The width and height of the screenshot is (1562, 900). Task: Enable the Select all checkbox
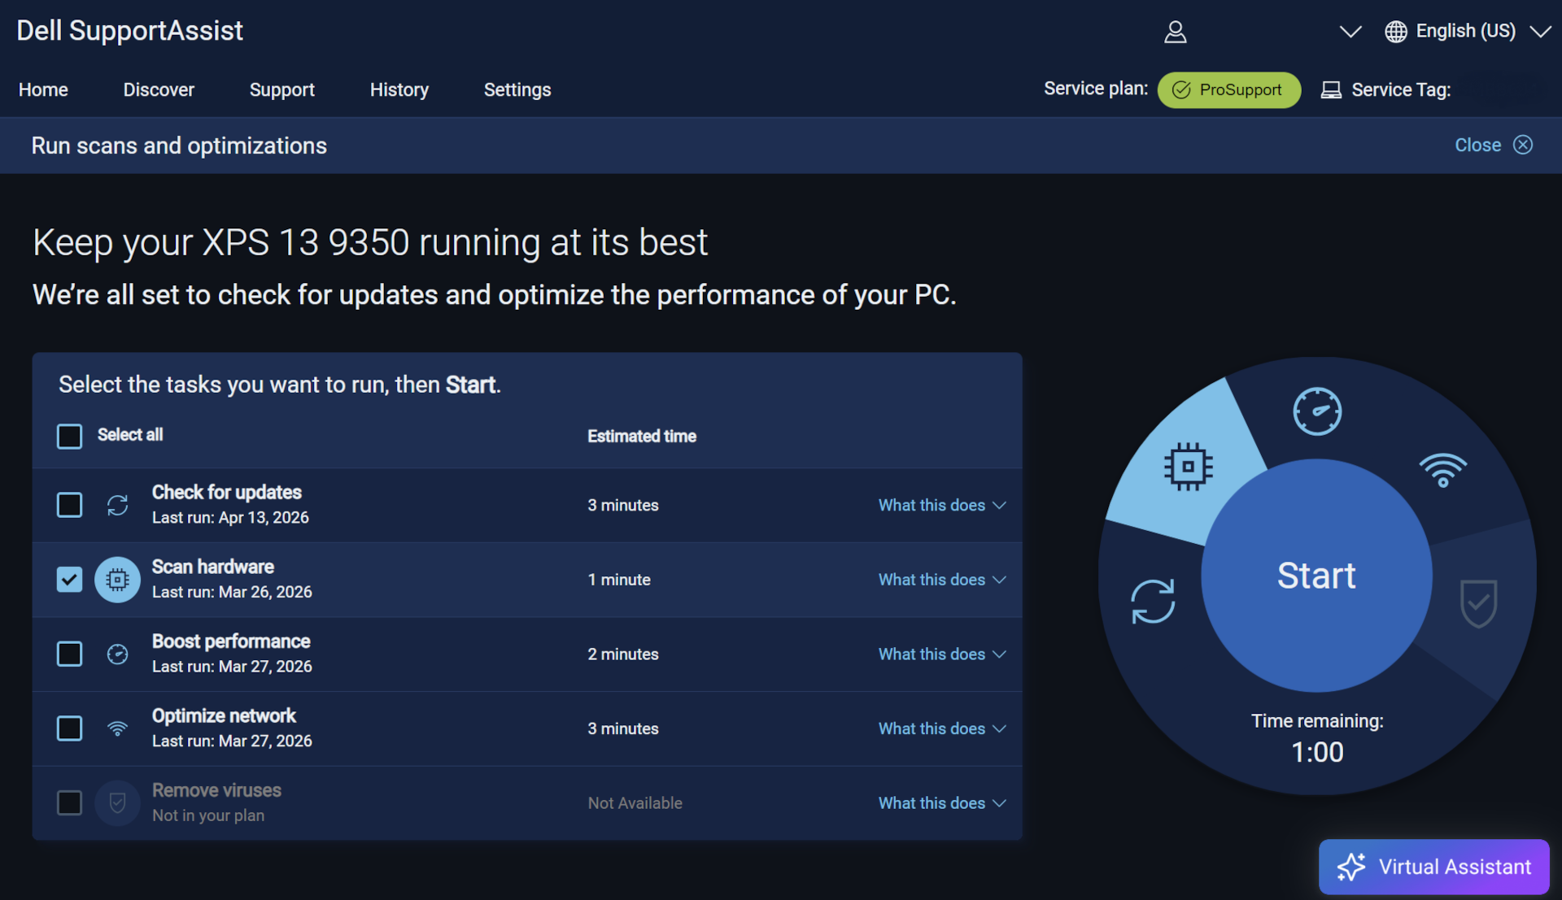point(70,436)
